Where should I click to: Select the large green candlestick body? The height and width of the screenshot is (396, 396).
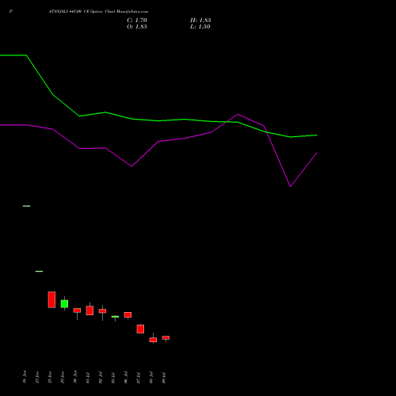64,304
